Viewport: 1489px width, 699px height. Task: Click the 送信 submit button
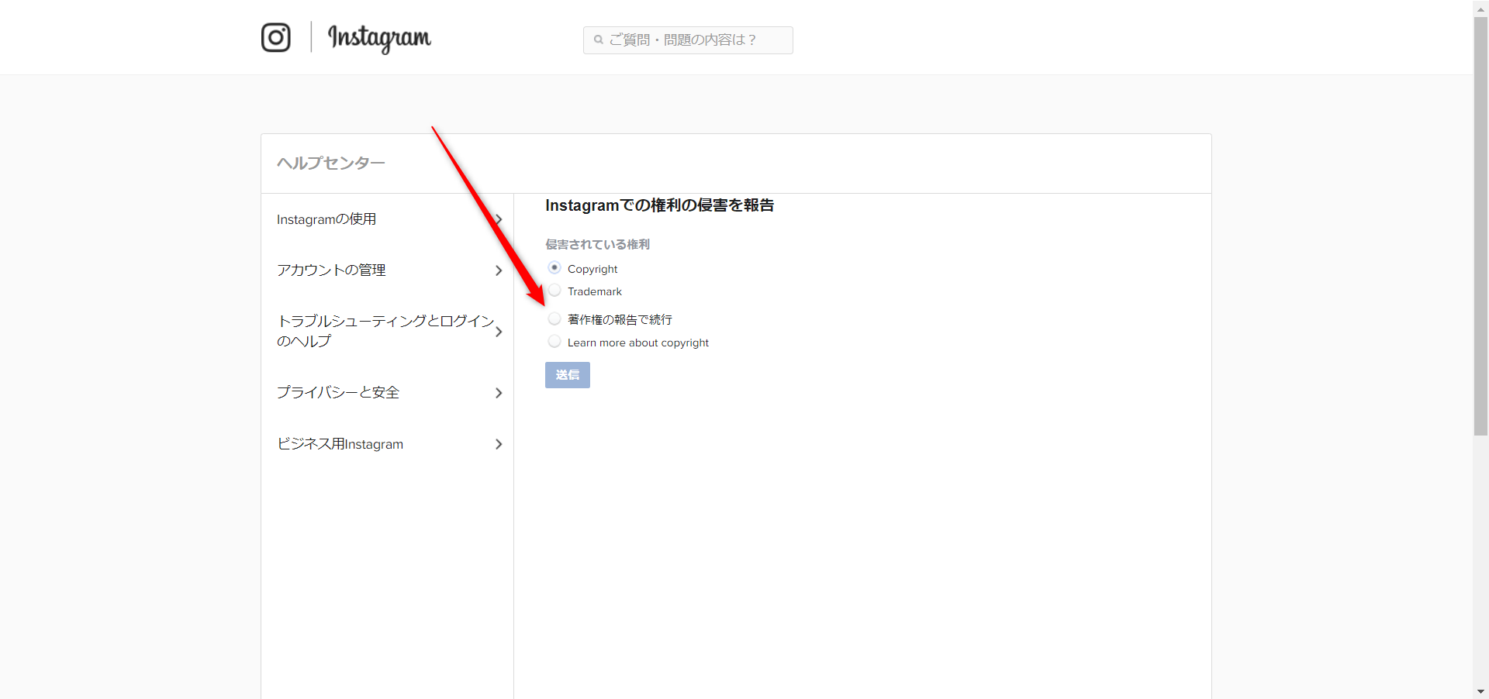click(568, 375)
